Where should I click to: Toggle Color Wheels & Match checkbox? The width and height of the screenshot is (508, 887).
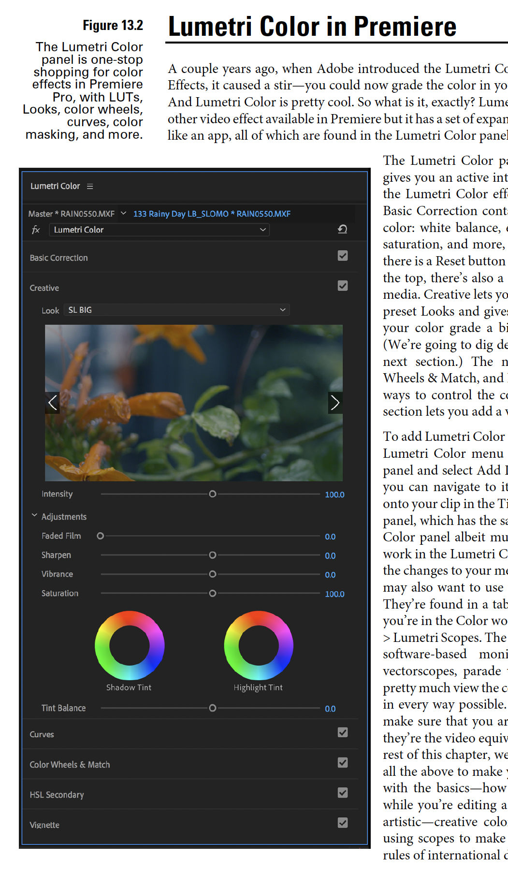click(x=343, y=763)
